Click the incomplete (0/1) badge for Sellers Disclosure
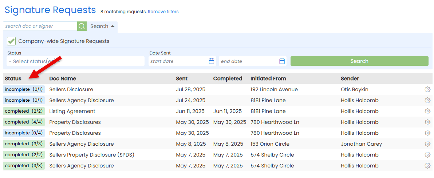434x178 pixels. click(x=24, y=89)
